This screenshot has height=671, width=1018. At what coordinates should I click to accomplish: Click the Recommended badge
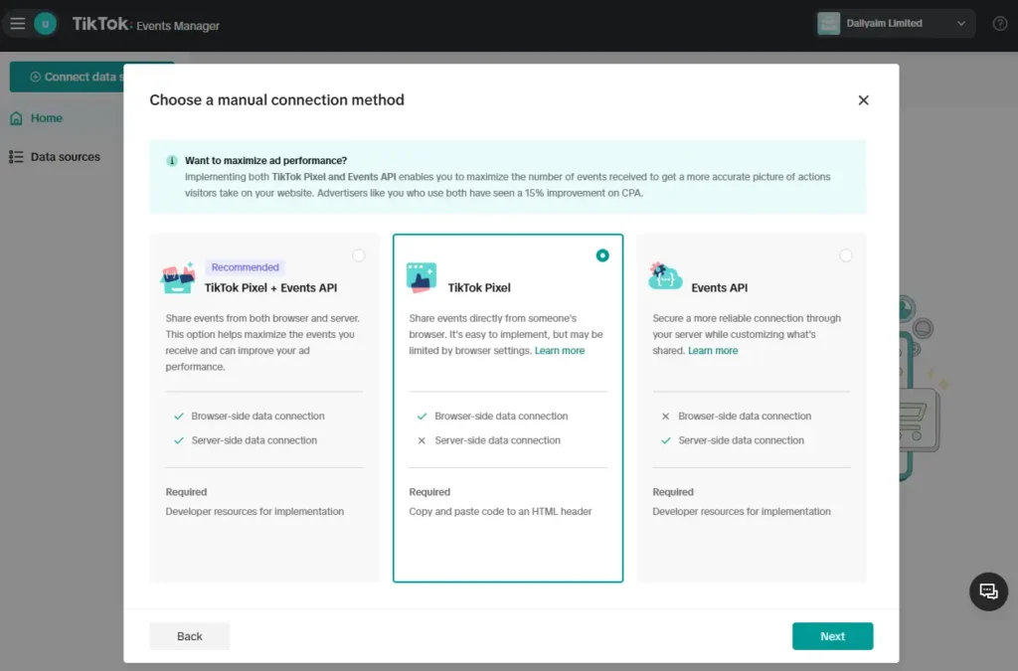245,266
